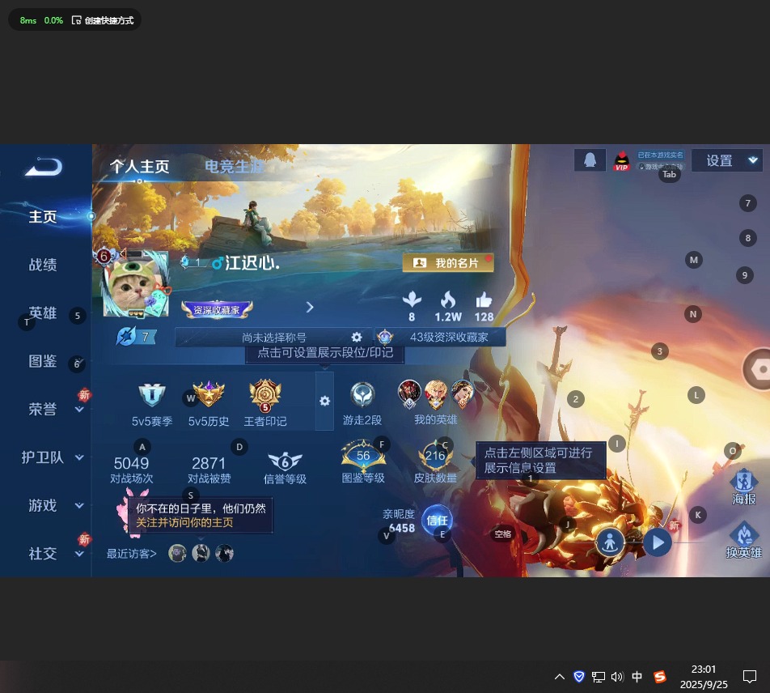This screenshot has width=770, height=693.
Task: Select 战绩 in the left sidebar
Action: pyautogui.click(x=43, y=265)
